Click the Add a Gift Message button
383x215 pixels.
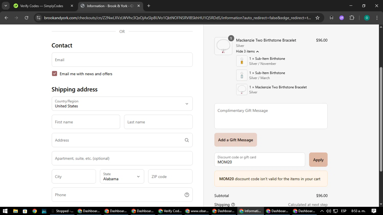236,140
